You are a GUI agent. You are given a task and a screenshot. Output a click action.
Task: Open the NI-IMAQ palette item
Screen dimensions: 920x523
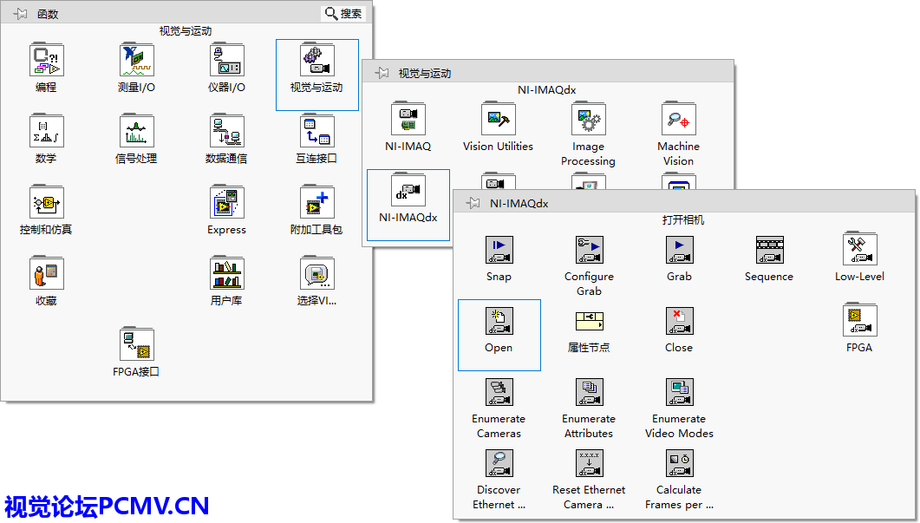(x=408, y=121)
